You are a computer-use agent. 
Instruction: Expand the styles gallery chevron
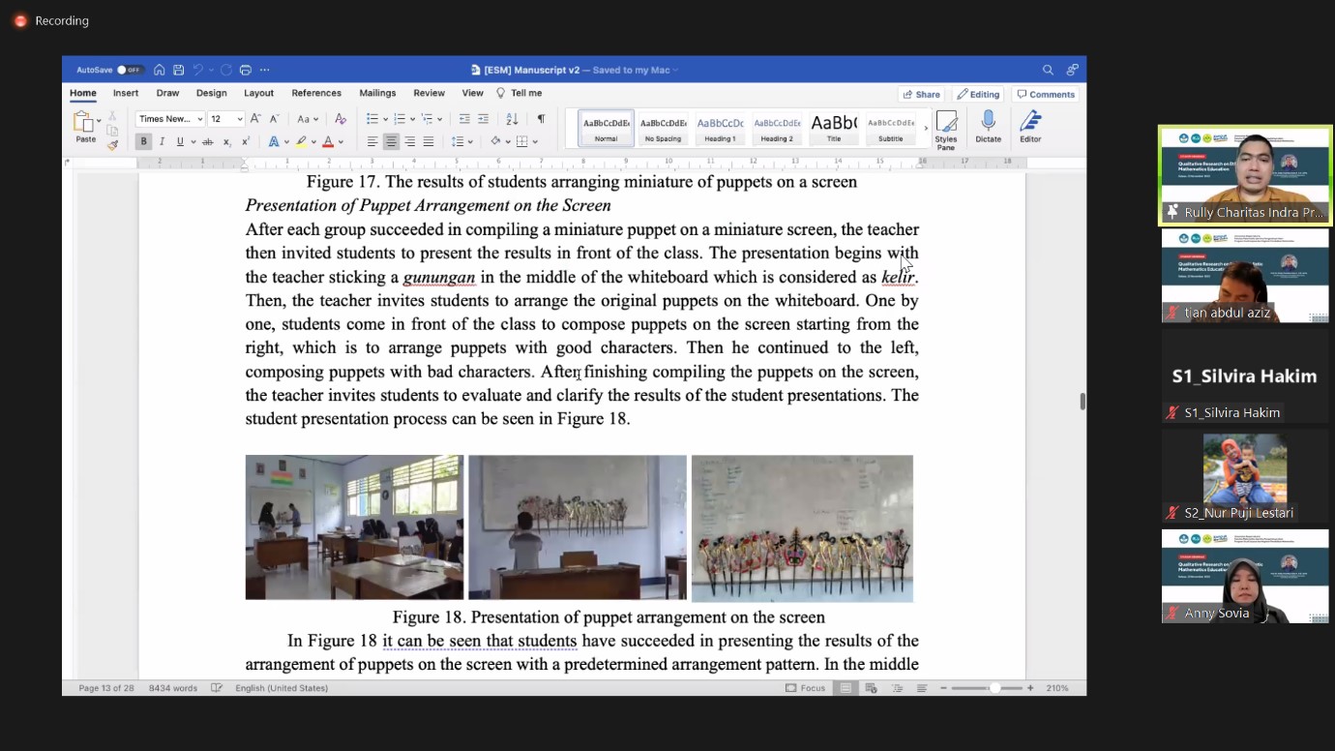926,129
